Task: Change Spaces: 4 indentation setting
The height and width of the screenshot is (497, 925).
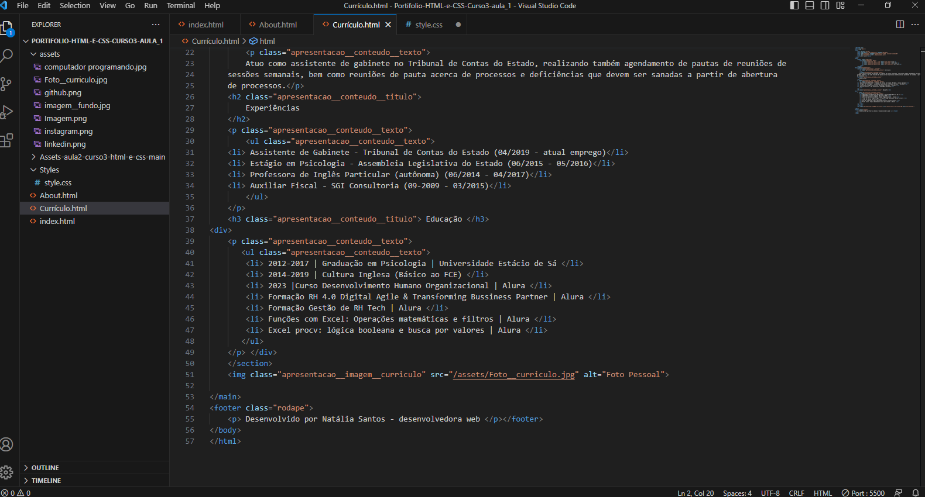Action: (x=737, y=493)
